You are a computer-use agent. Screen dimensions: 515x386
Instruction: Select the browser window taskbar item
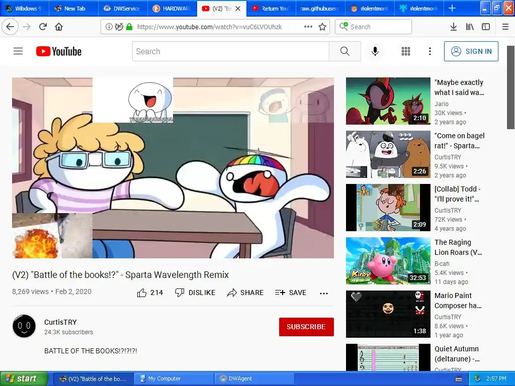[93, 378]
